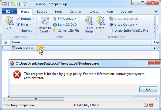
Task: Switch to the Backup tab
Action: click(42, 12)
